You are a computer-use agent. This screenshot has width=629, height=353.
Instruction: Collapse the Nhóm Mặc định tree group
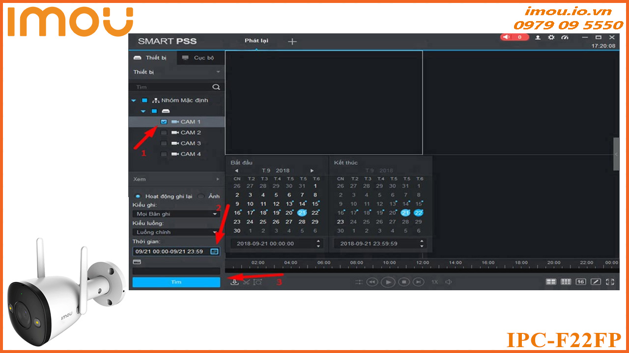click(134, 100)
